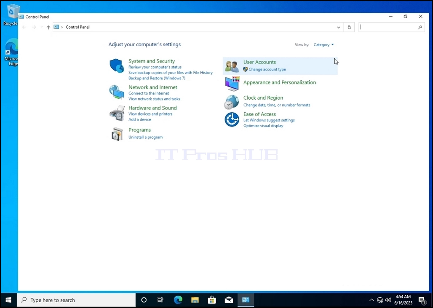The image size is (433, 308).
Task: Refresh the Control Panel view
Action: point(349,27)
